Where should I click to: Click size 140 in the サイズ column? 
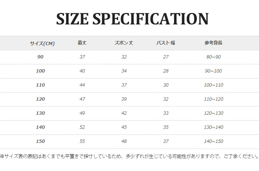pyautogui.click(x=40, y=127)
